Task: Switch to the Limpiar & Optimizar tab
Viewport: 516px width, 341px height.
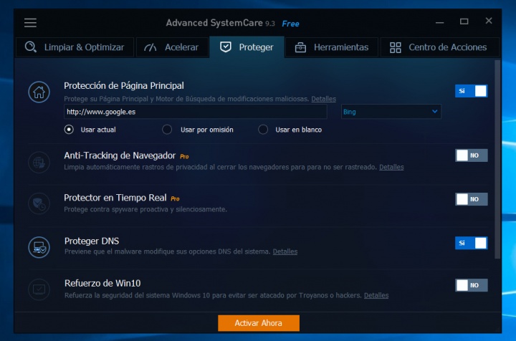Action: [x=75, y=47]
